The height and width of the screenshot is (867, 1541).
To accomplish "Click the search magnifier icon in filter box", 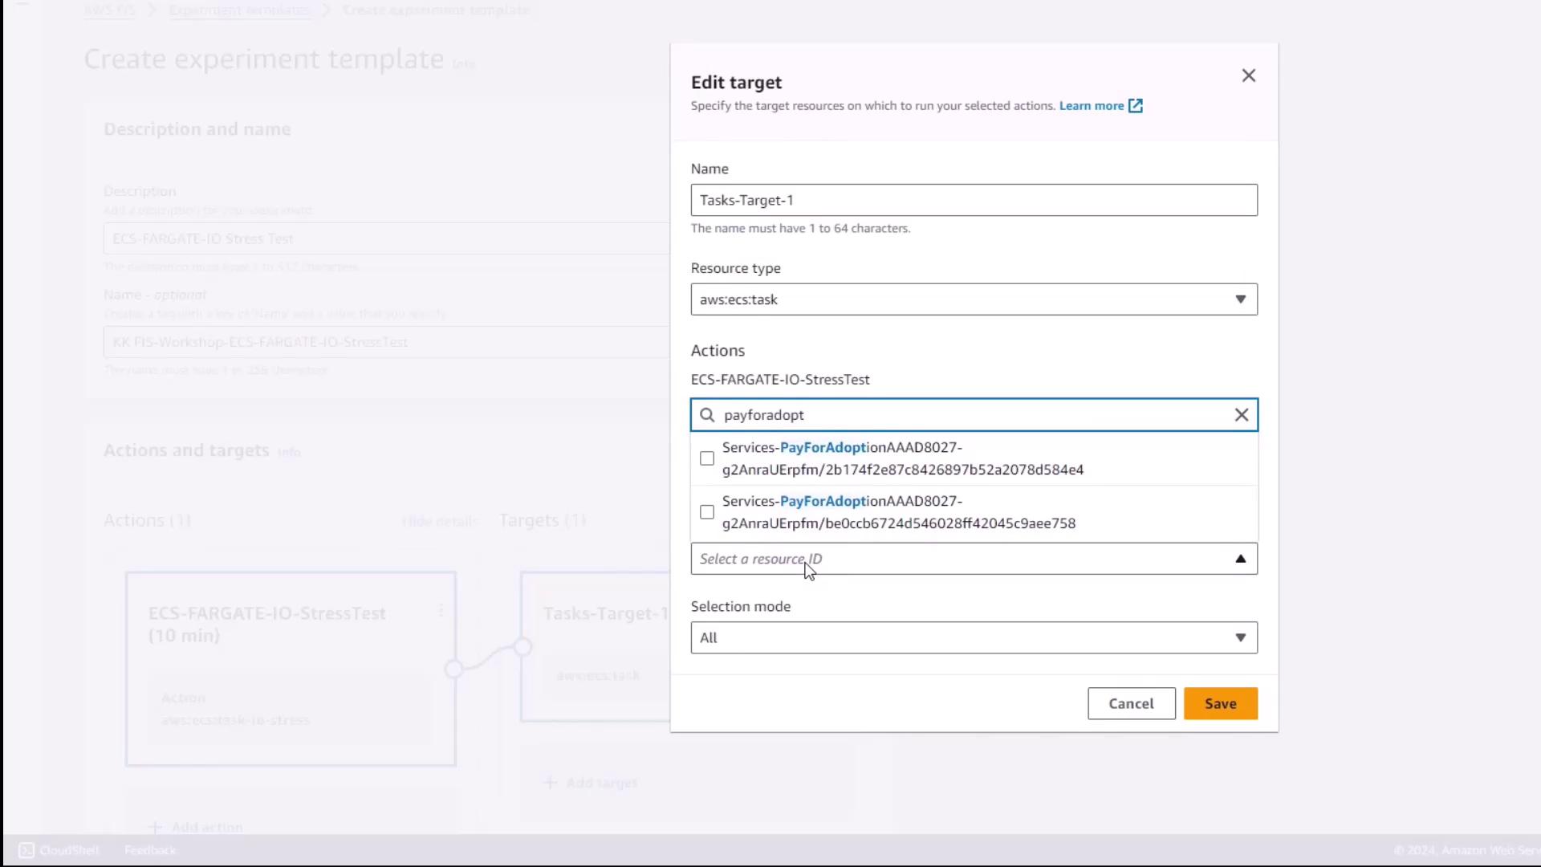I will click(707, 415).
